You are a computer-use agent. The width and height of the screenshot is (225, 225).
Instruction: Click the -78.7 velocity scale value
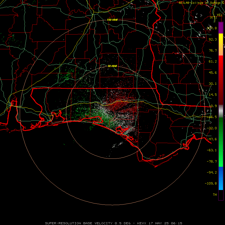point(212,161)
